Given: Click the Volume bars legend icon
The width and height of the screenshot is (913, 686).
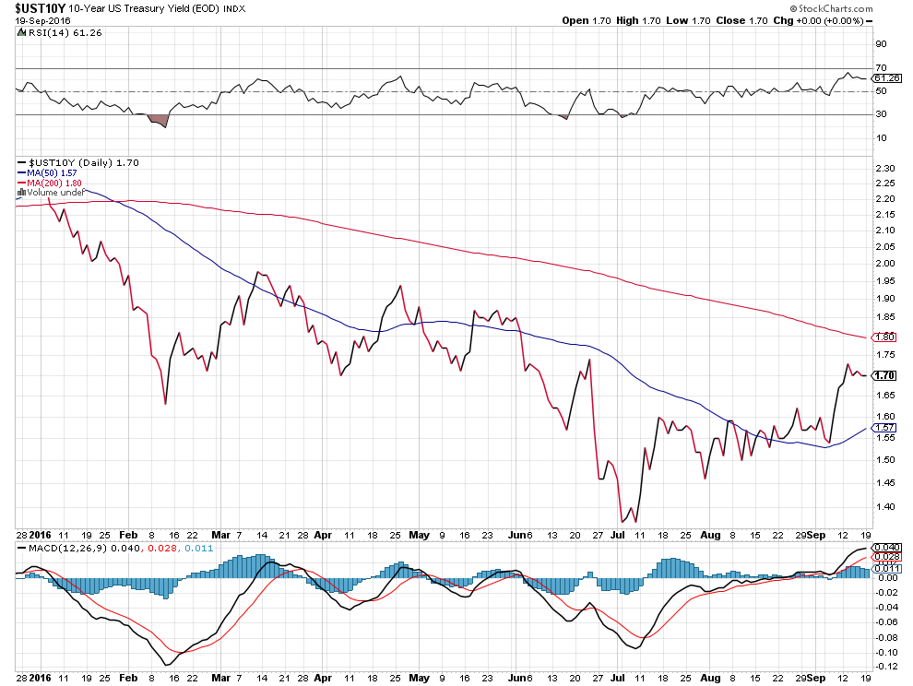Looking at the screenshot, I should point(22,192).
